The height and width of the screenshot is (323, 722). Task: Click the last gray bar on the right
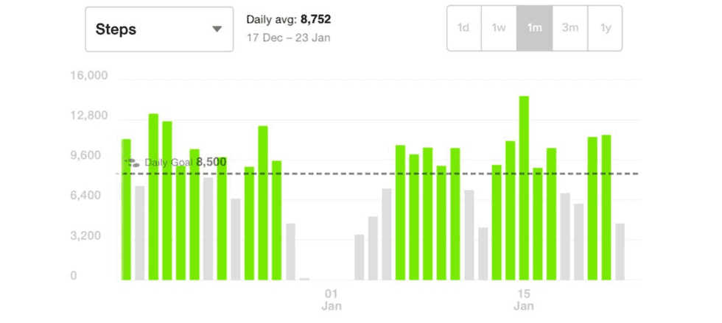[620, 252]
